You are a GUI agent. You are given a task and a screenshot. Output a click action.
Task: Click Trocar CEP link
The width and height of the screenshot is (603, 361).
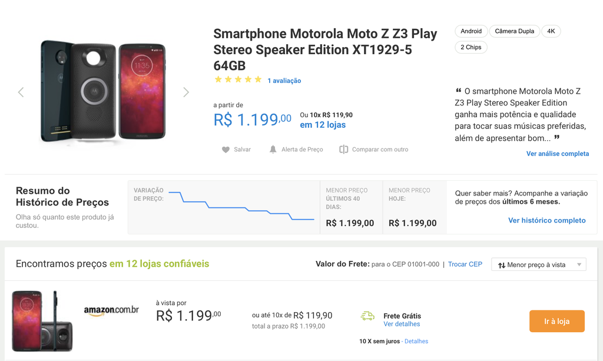coord(465,264)
